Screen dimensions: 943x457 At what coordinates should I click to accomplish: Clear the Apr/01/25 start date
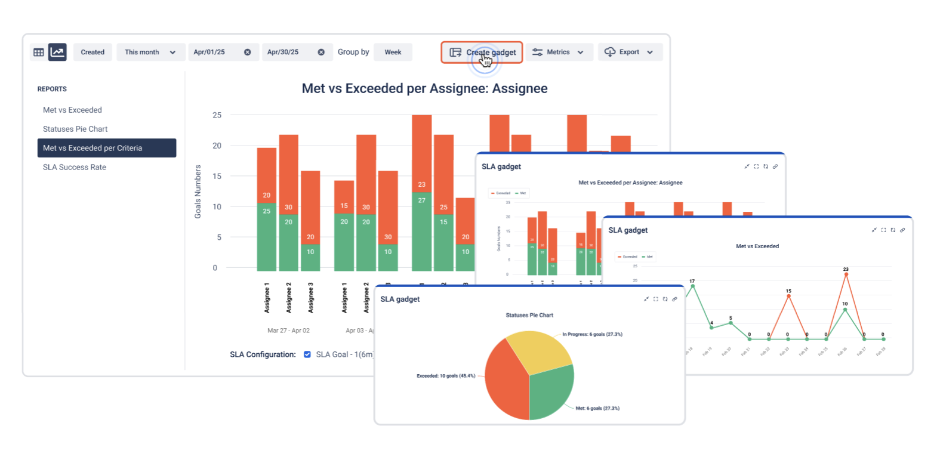click(247, 53)
